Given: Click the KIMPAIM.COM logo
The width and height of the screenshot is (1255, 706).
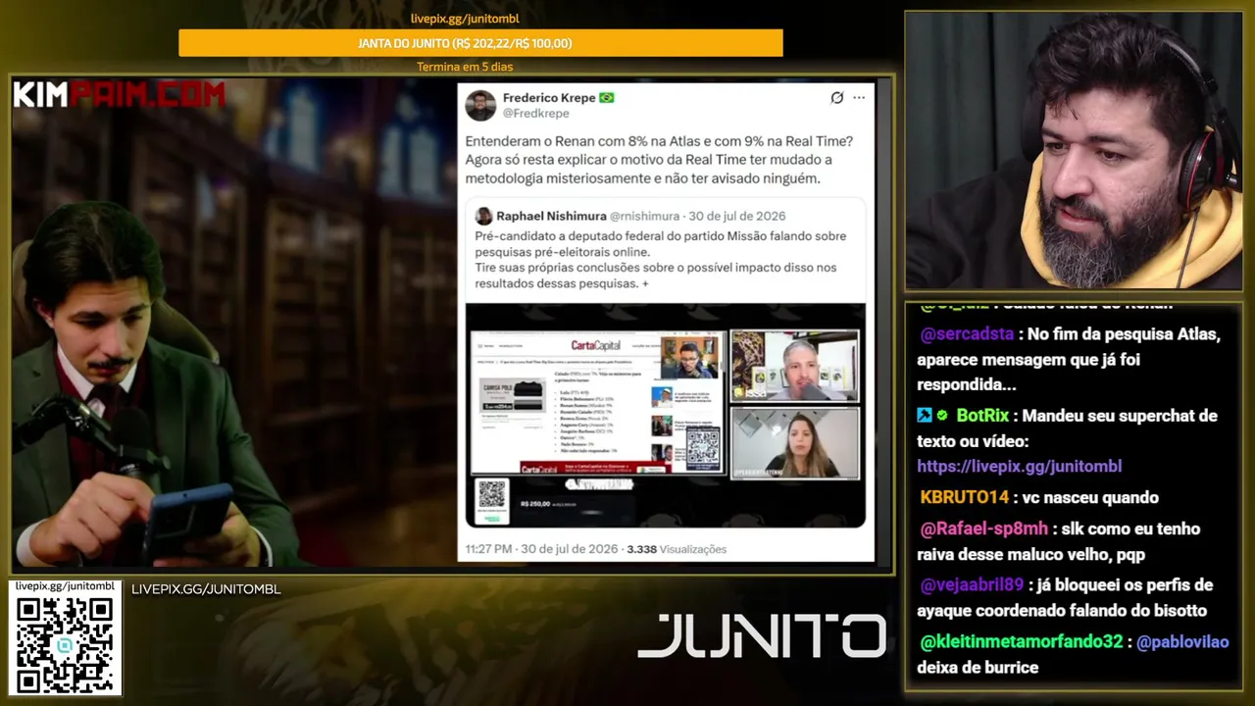Looking at the screenshot, I should pyautogui.click(x=119, y=95).
